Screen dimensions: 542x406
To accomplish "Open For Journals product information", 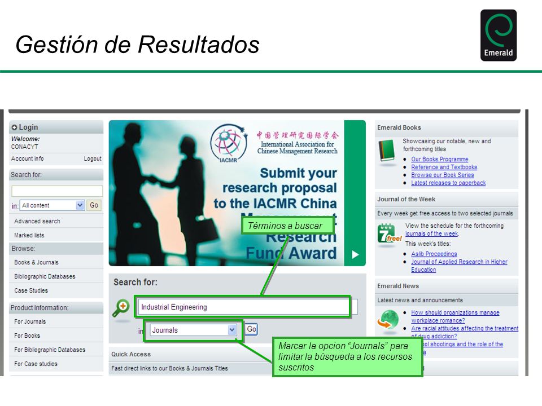I will [30, 321].
